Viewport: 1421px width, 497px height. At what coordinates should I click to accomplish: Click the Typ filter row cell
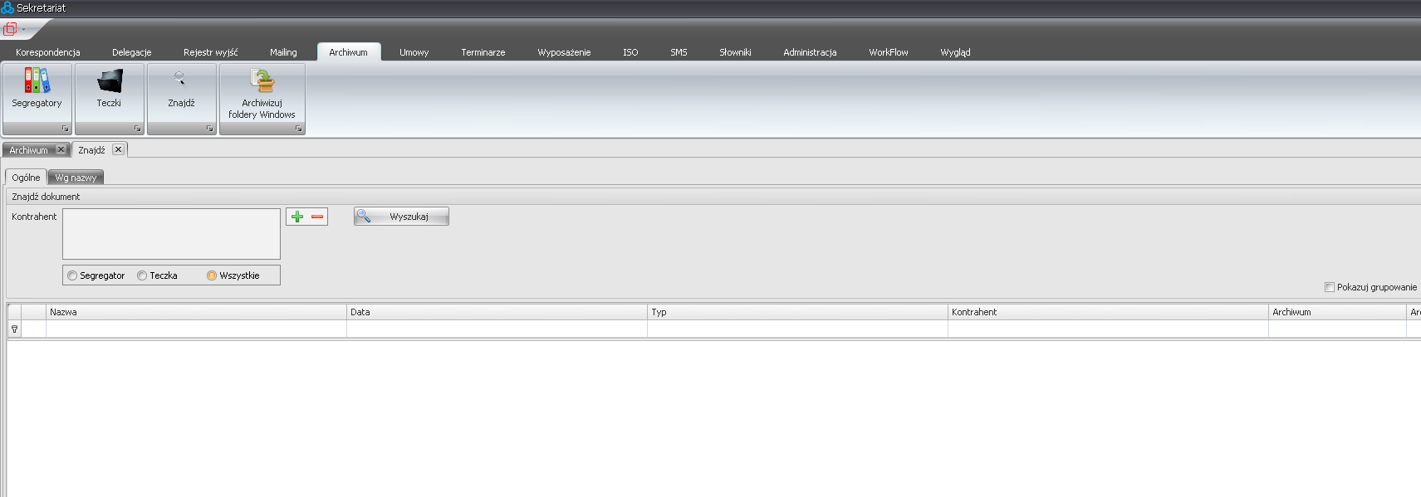797,329
